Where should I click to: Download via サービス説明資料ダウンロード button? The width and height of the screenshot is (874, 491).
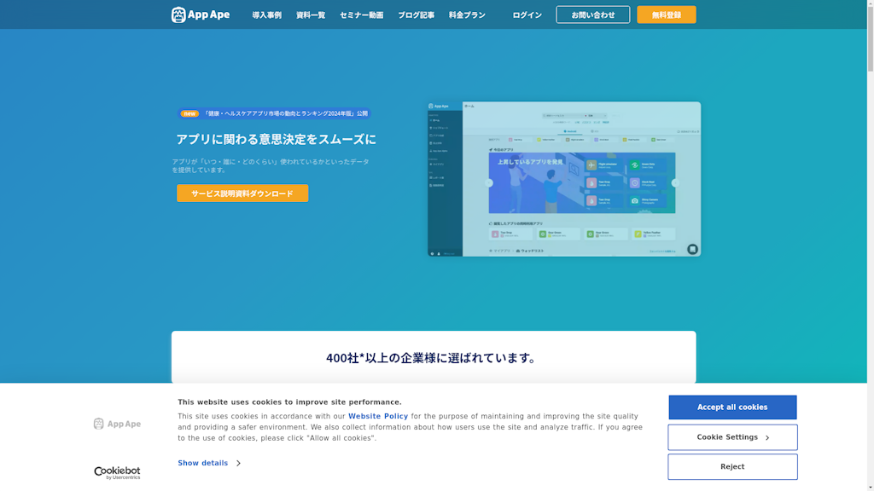(x=242, y=194)
